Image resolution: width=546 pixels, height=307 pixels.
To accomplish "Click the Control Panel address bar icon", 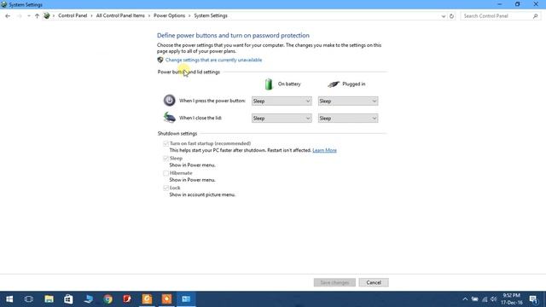I will (47, 15).
